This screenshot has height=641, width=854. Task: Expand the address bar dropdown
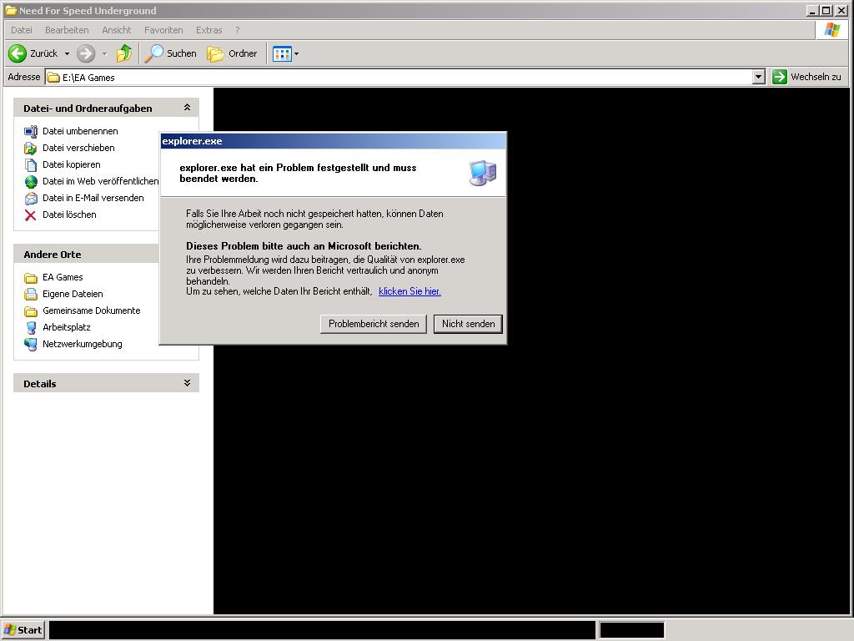759,77
